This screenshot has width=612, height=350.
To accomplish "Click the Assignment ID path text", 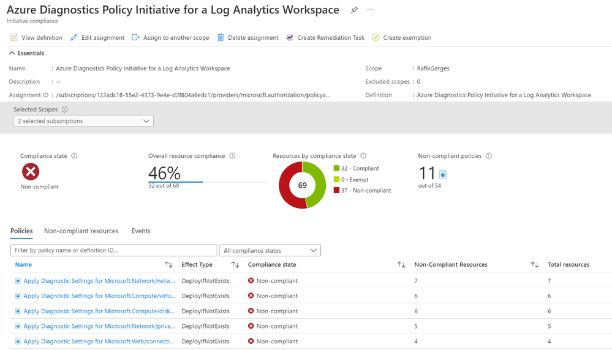I will pos(193,95).
